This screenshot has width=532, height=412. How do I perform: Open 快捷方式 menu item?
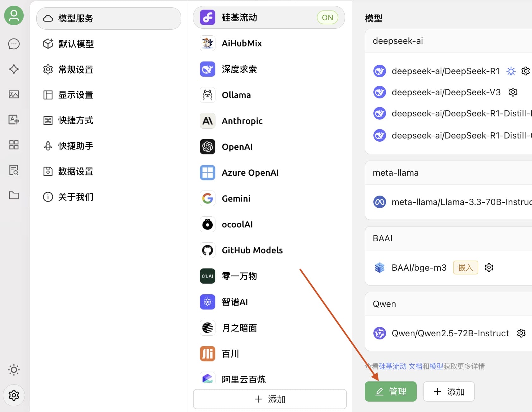(109, 121)
